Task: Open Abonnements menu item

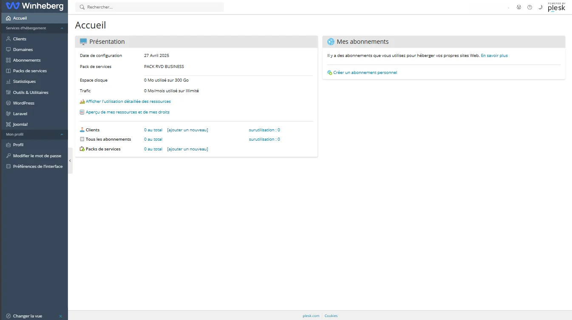Action: 34,60
